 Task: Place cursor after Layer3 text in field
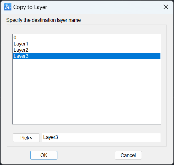point(58,137)
